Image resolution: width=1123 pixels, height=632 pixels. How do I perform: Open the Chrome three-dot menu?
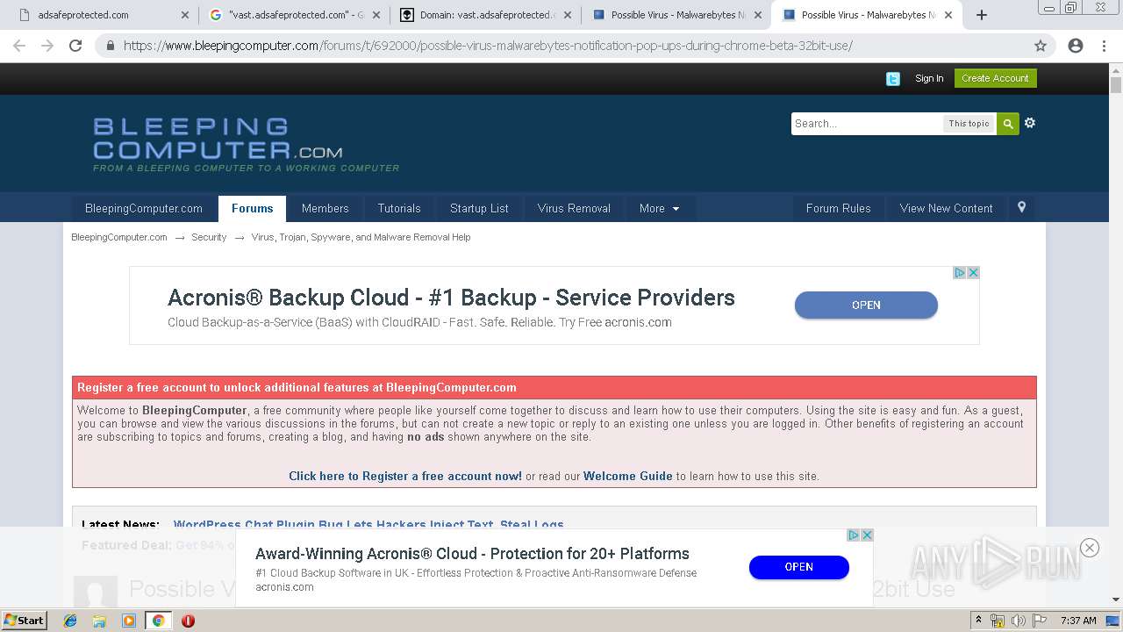click(1105, 46)
